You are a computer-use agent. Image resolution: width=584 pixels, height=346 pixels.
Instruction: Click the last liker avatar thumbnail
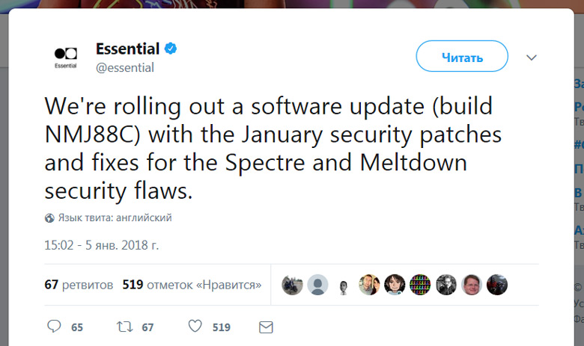497,285
